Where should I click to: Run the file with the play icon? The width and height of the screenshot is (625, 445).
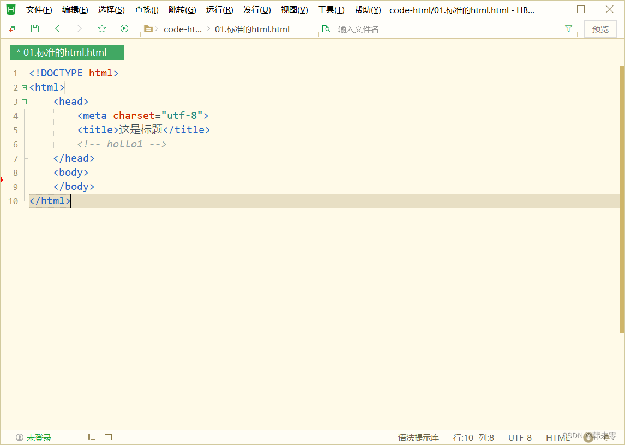click(x=124, y=28)
